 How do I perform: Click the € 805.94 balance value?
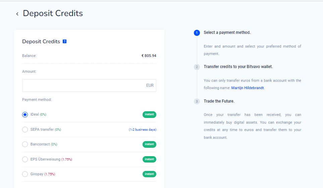point(149,56)
